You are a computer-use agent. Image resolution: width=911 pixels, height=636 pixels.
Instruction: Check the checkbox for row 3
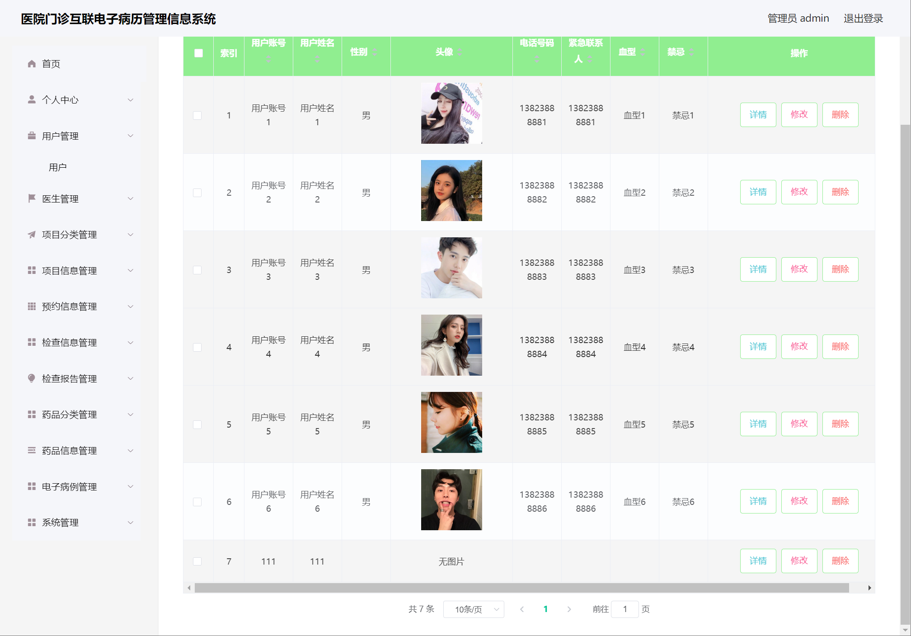[x=197, y=270]
